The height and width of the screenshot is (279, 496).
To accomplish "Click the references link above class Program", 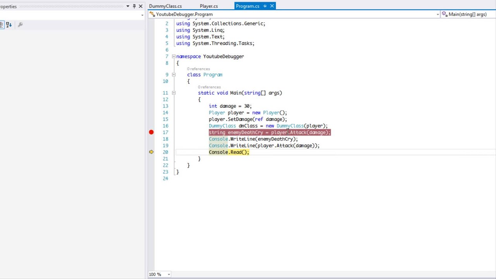I will [198, 69].
